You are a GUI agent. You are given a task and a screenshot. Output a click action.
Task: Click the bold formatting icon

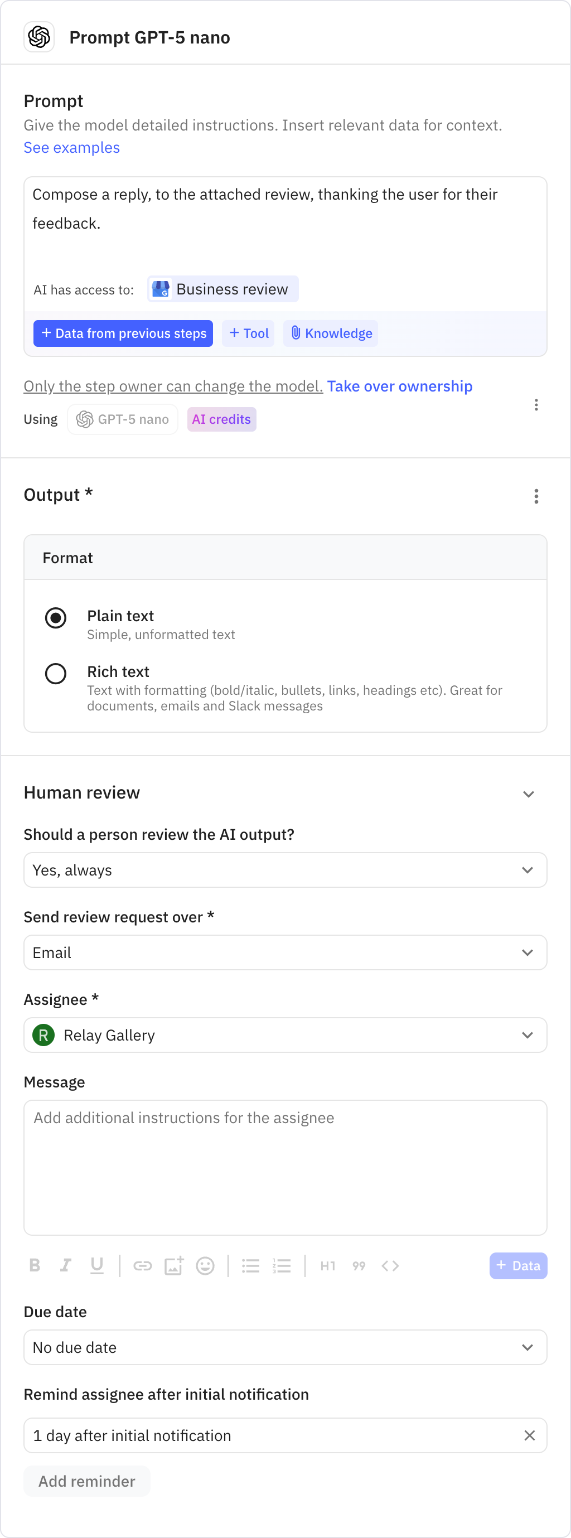click(35, 1265)
